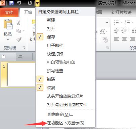
Task: Click the Undo arrow in the quick access toolbar
Action: pos(19,3)
